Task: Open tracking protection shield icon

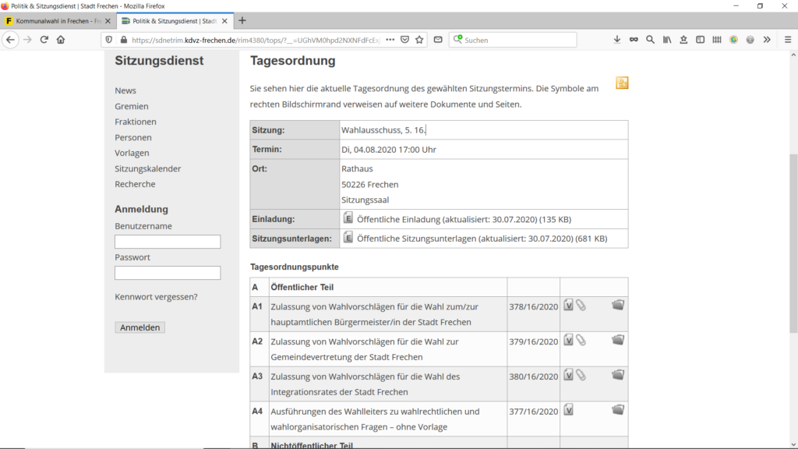Action: coord(109,40)
